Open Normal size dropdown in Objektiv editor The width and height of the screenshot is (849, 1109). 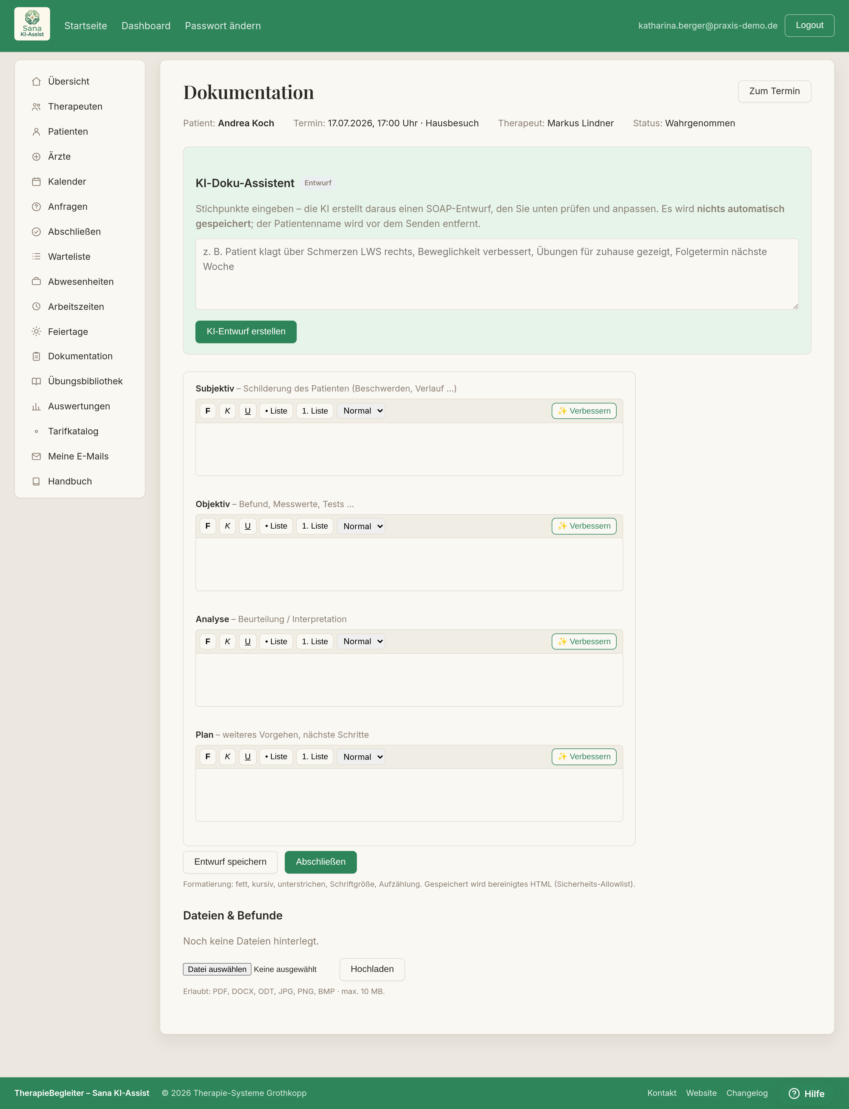coord(361,526)
